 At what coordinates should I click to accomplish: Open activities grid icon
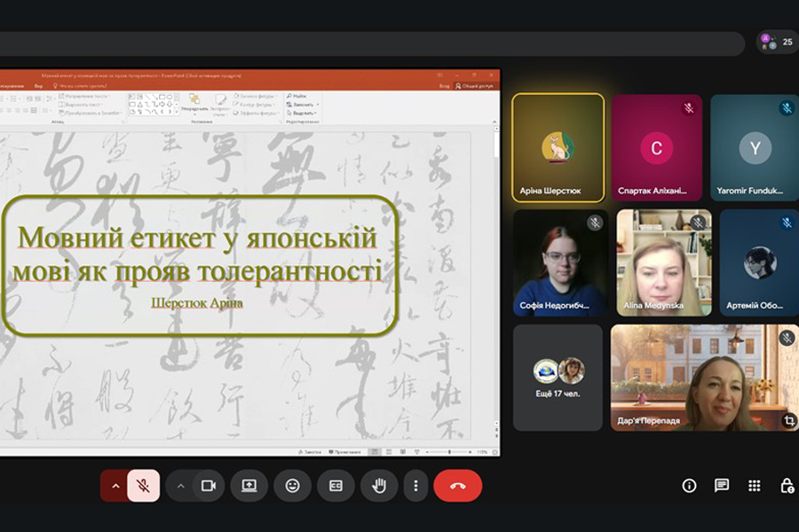754,486
